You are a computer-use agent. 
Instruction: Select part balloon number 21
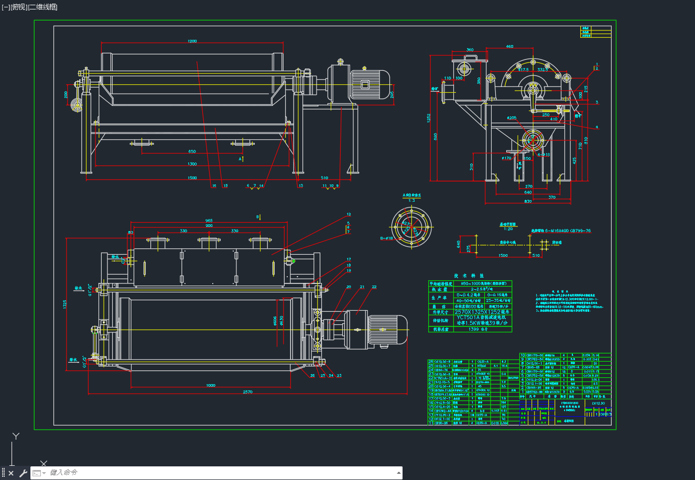tap(362, 287)
